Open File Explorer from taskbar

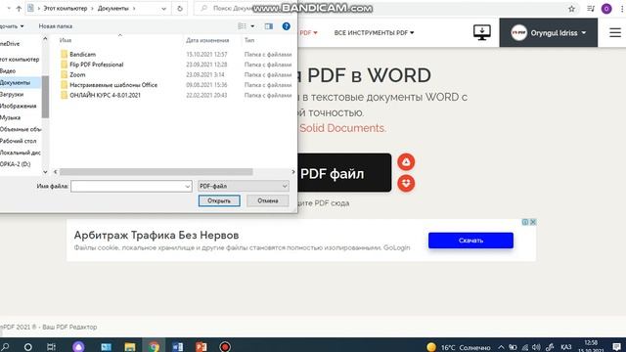pos(130,347)
